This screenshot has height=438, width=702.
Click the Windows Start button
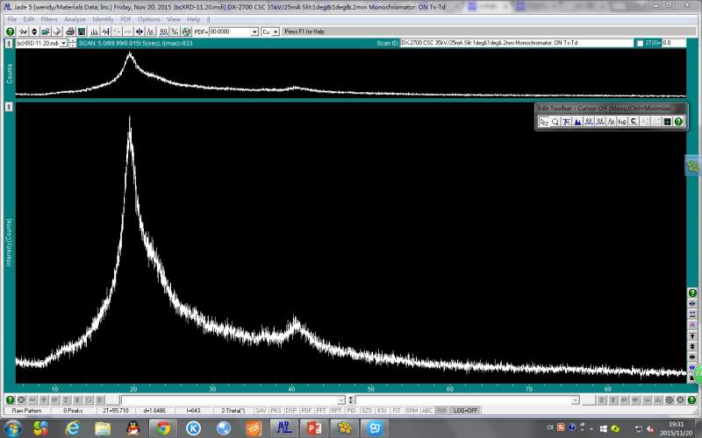click(12, 428)
